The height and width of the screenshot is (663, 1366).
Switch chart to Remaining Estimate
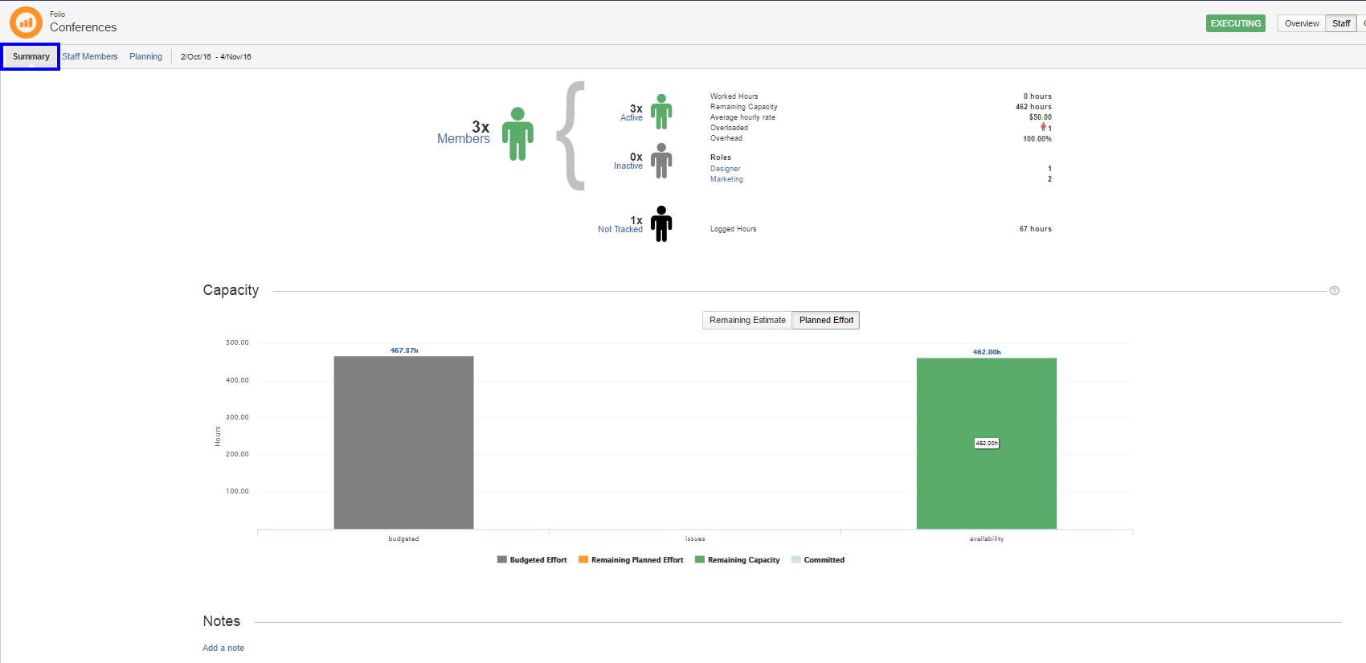click(x=747, y=320)
